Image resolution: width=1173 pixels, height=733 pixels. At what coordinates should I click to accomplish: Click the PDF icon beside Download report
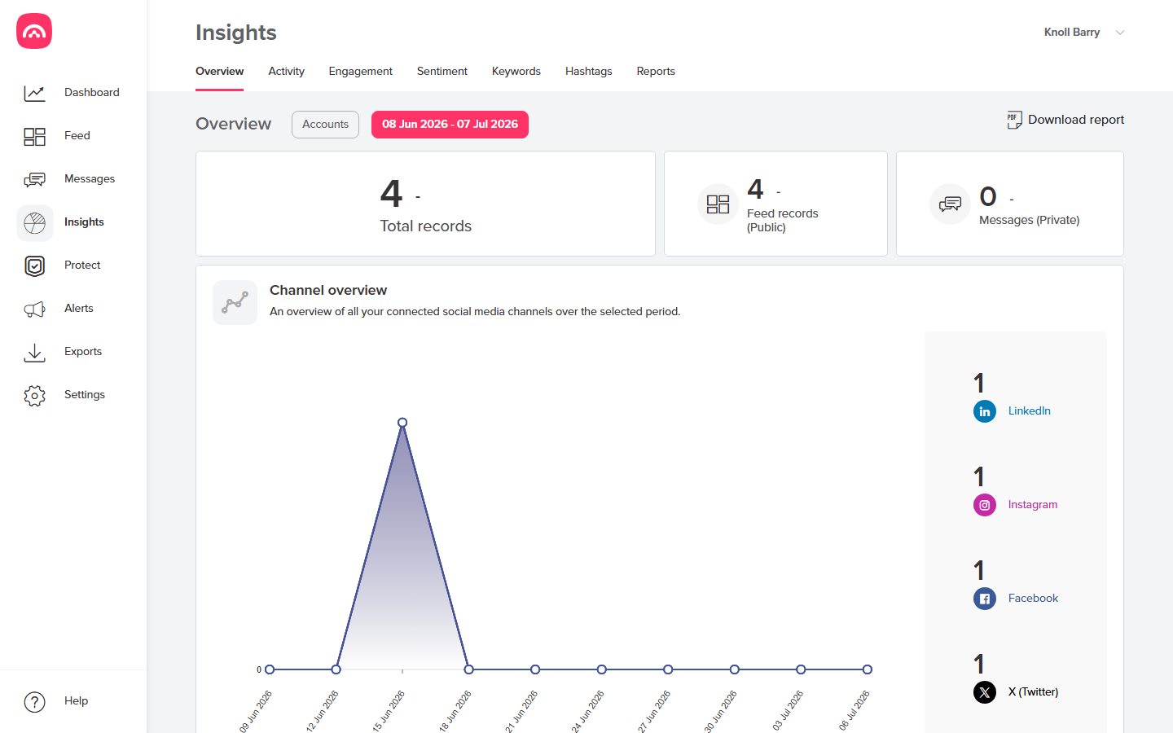1014,120
